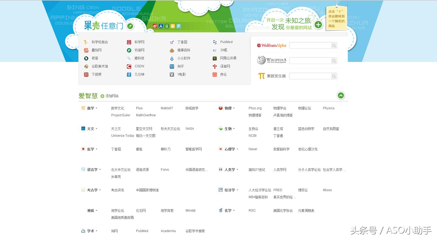
Task: Open the 中国国家博物馆 link
Action: pyautogui.click(x=147, y=190)
